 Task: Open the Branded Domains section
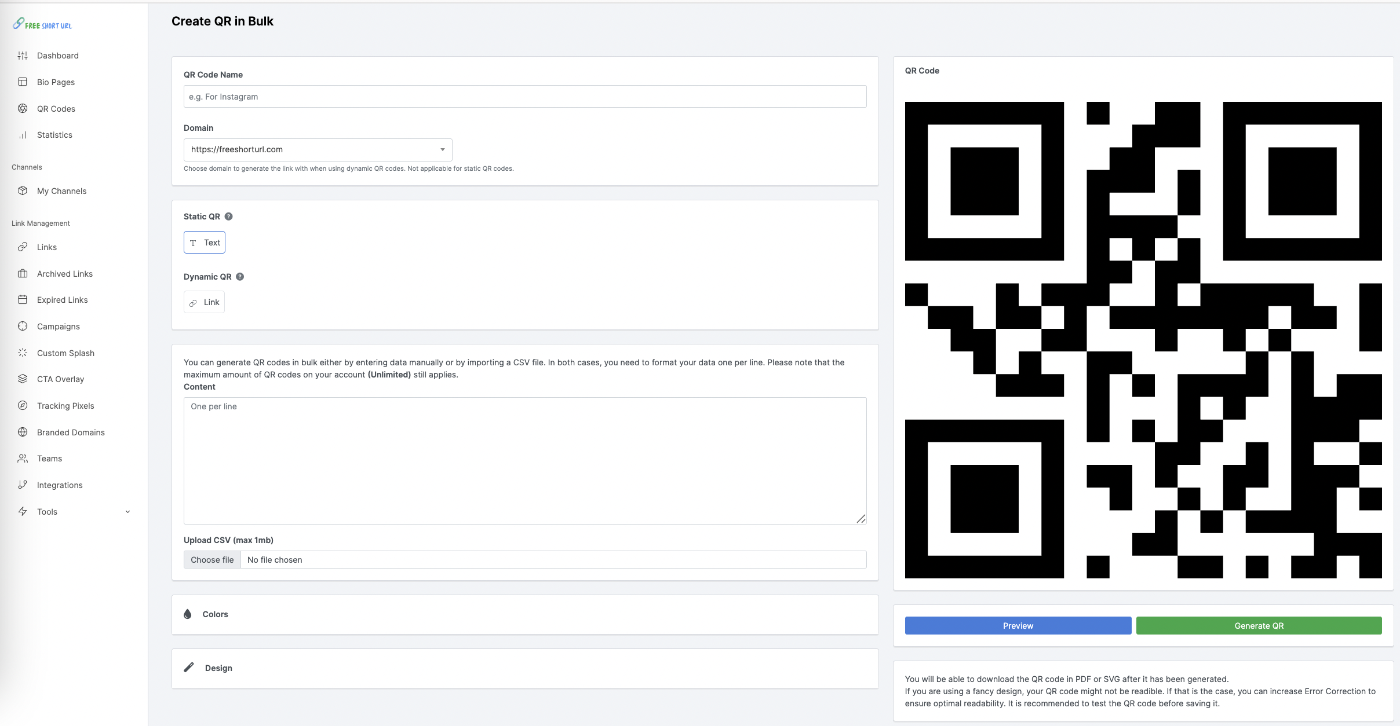click(x=70, y=432)
